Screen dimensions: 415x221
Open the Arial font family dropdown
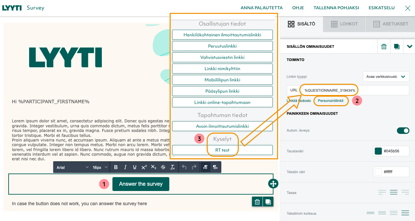pos(72,167)
